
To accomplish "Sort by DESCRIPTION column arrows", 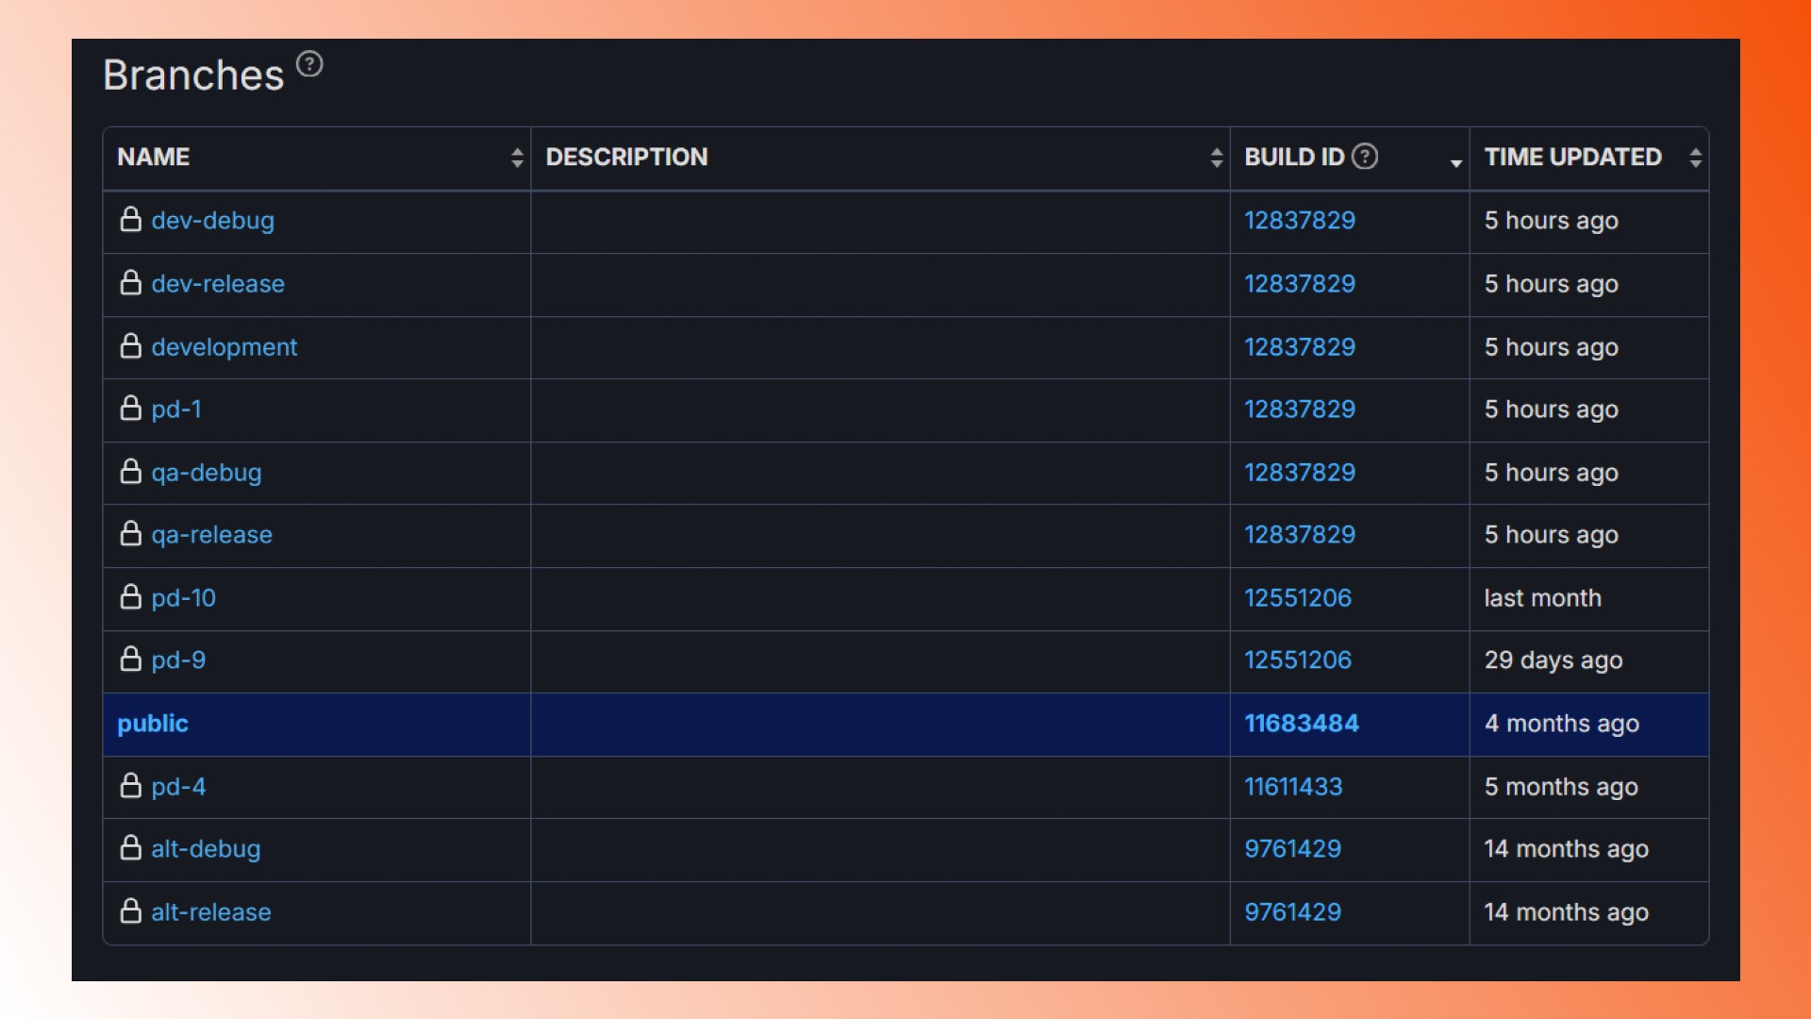I will (x=1217, y=158).
